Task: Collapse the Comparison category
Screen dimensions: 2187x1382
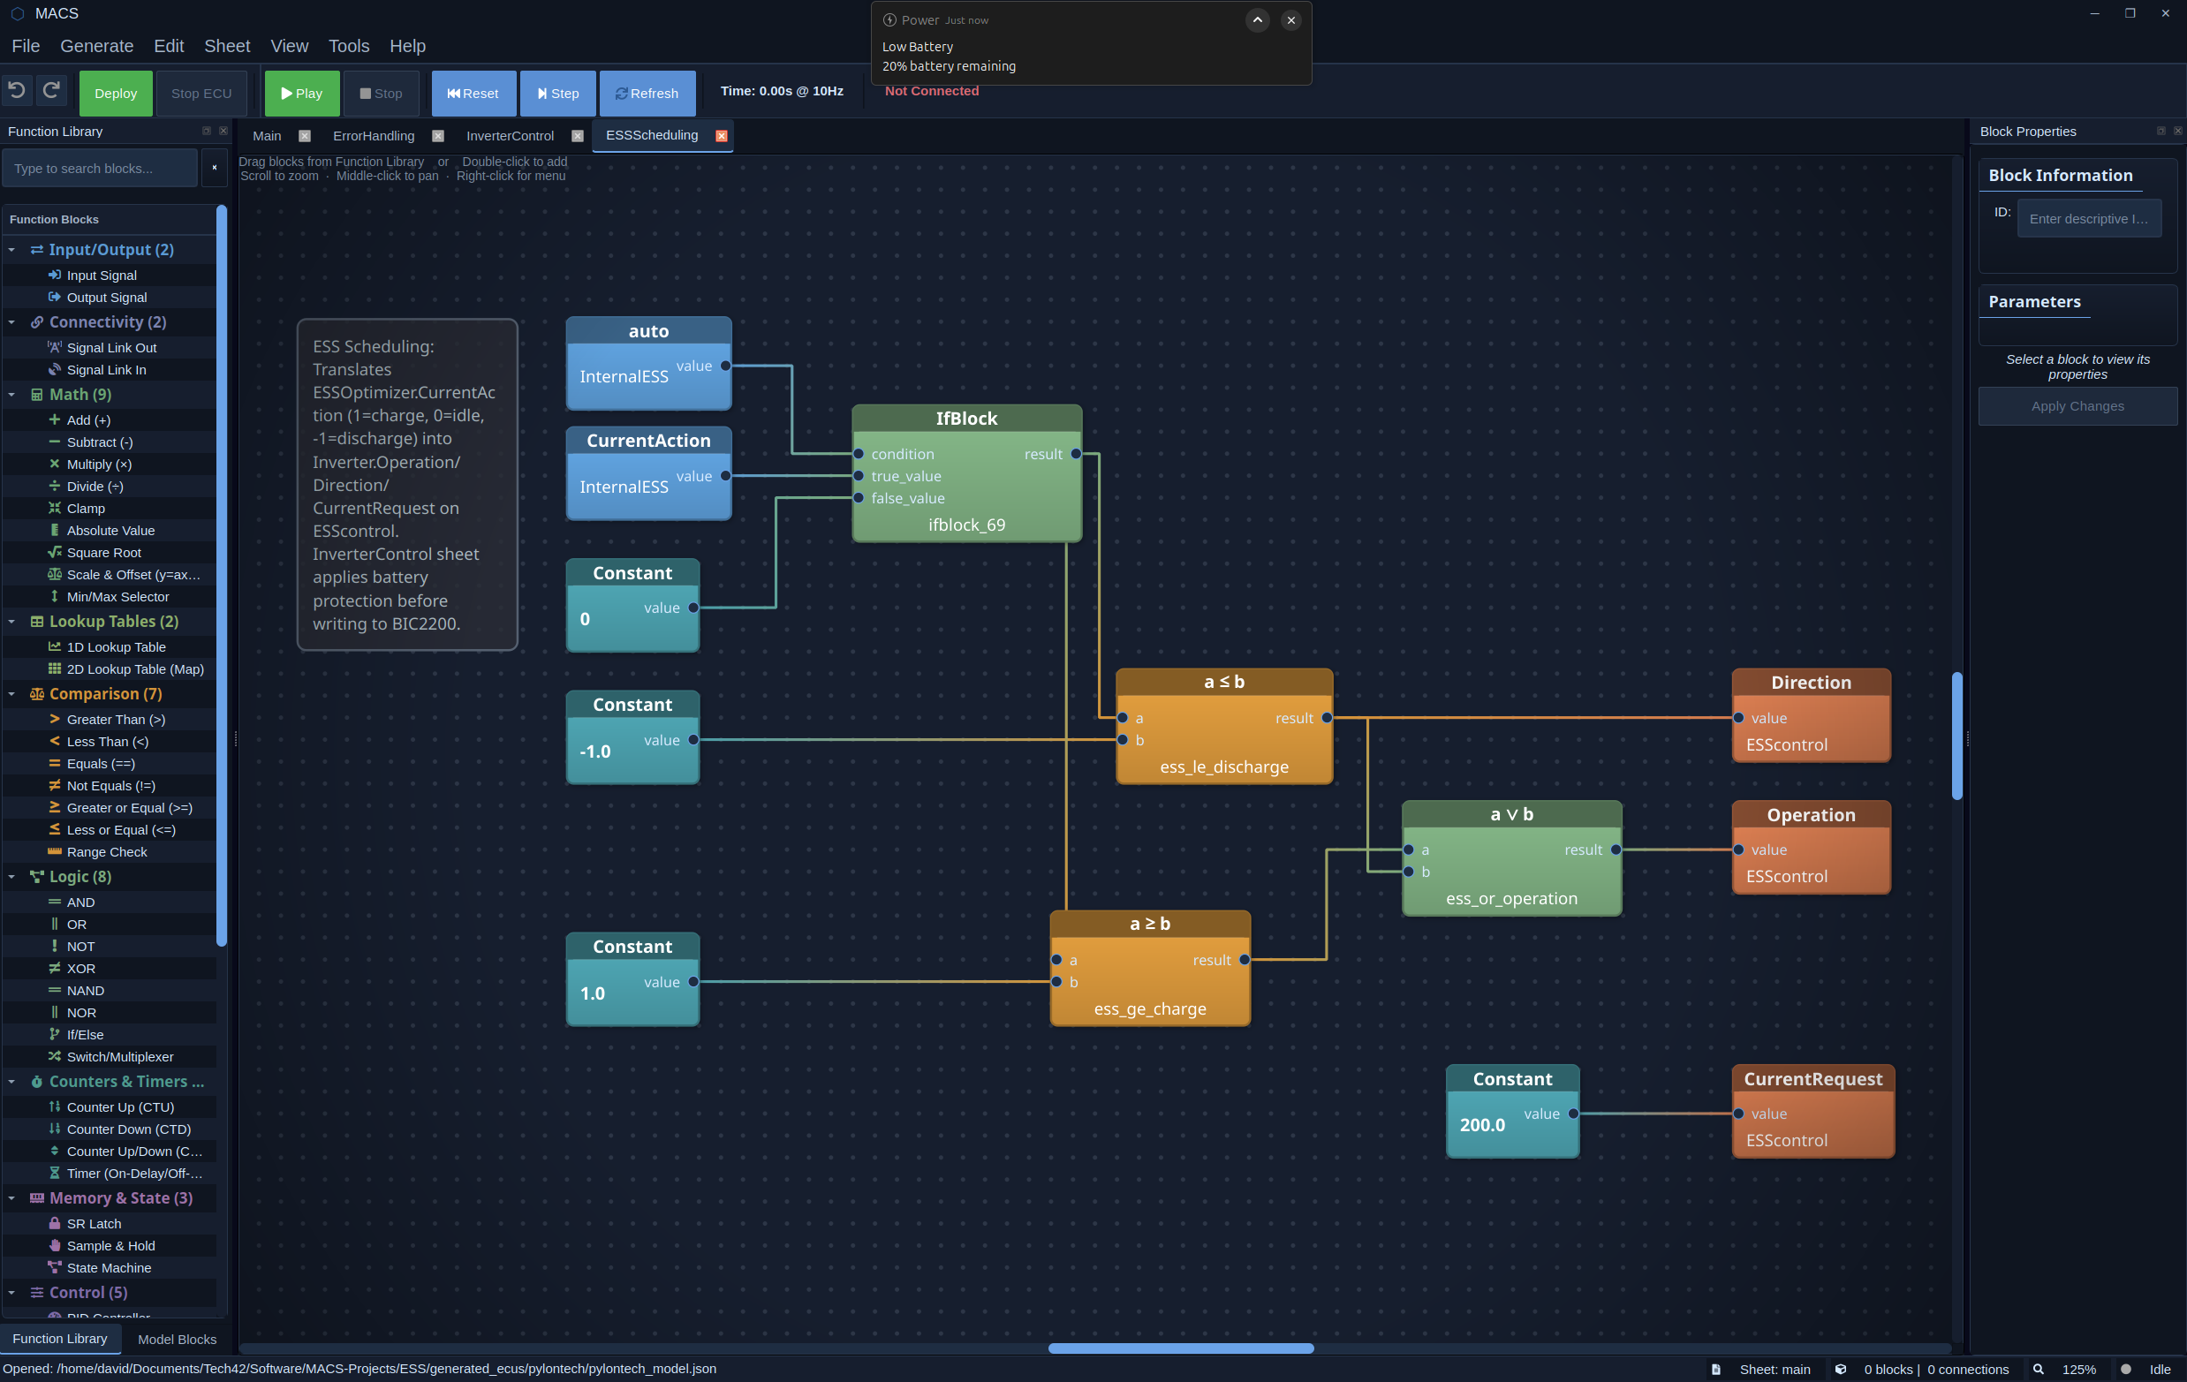Action: pos(11,694)
